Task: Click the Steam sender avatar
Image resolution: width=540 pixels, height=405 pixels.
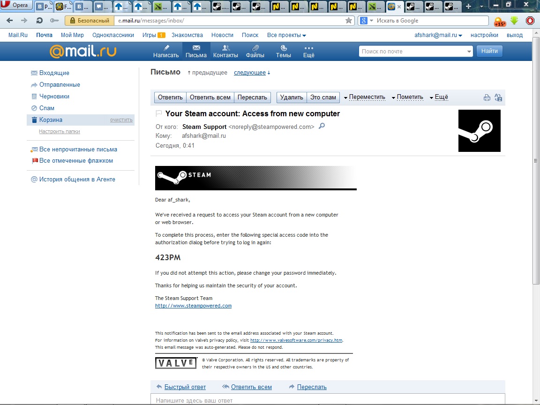Action: pyautogui.click(x=479, y=130)
